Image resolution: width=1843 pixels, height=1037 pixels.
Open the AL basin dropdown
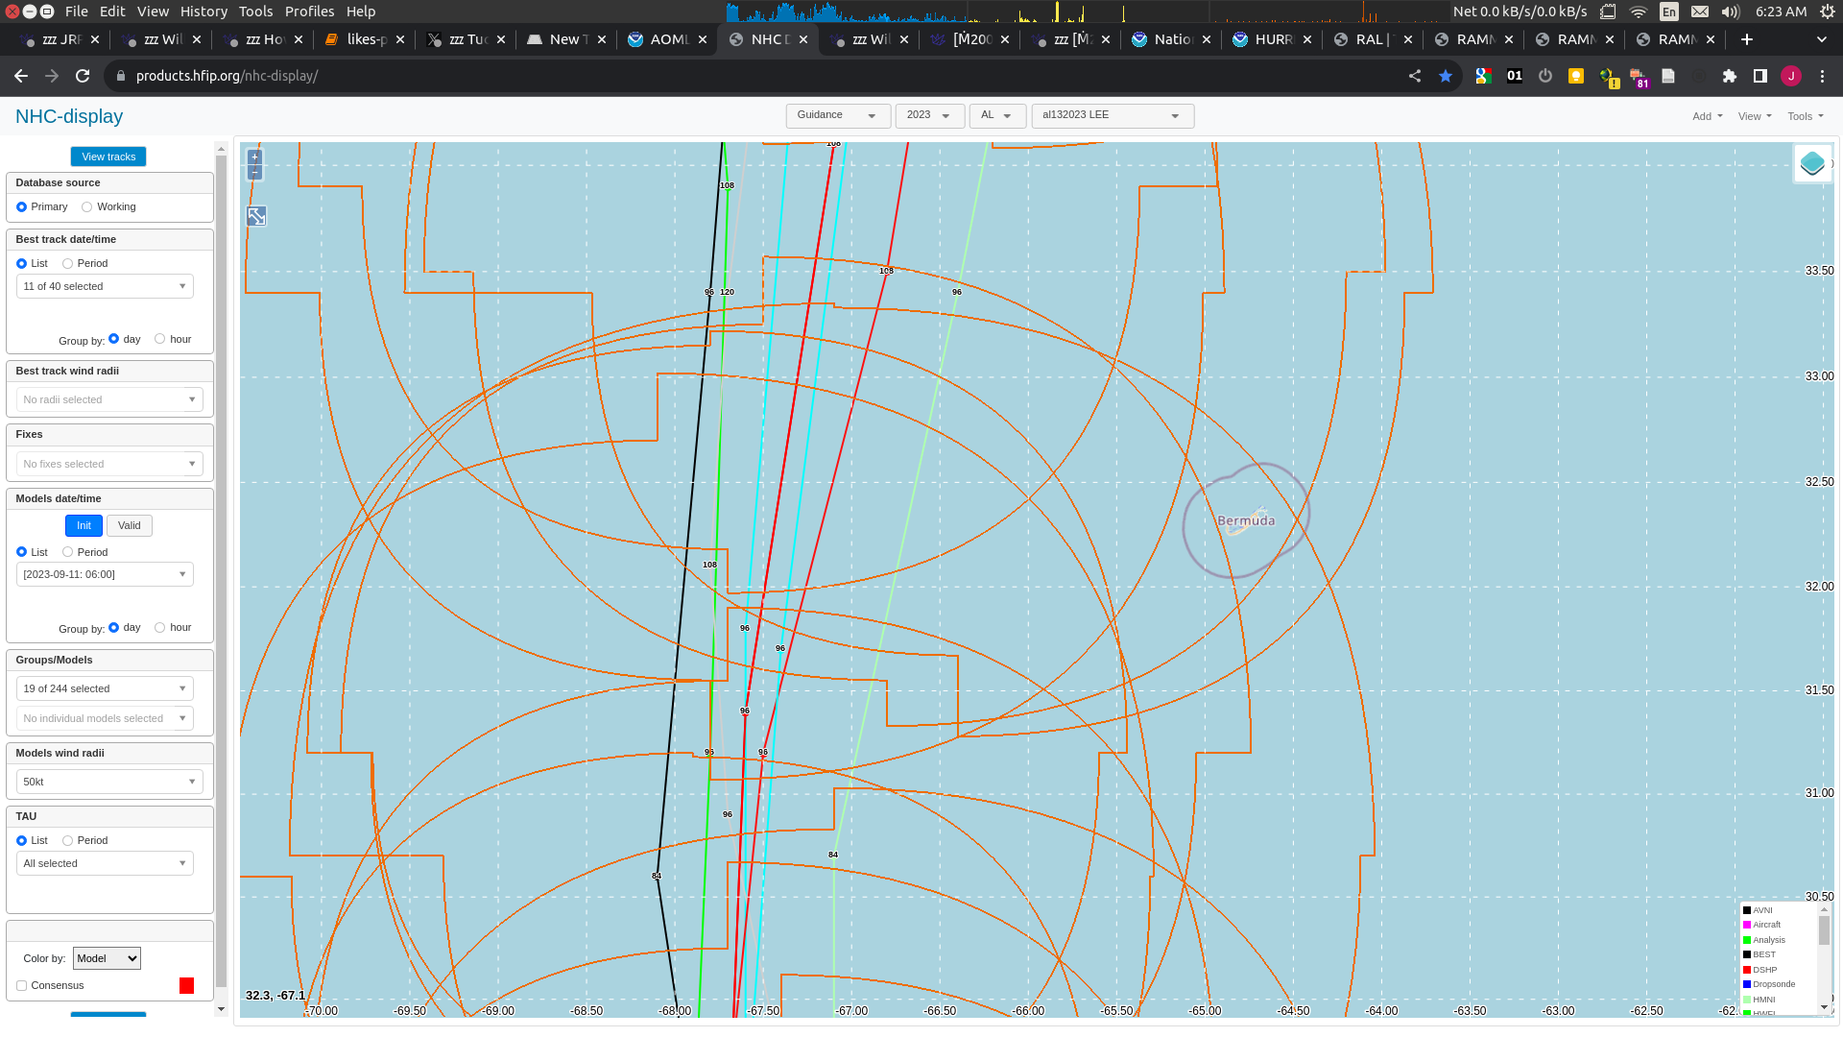[x=997, y=115]
